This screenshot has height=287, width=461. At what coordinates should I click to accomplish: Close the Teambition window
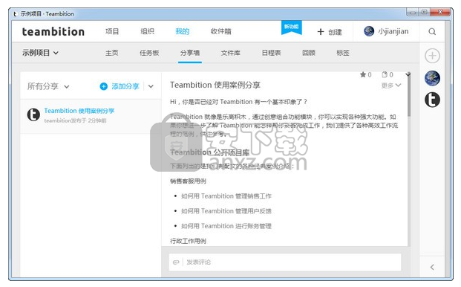click(440, 13)
